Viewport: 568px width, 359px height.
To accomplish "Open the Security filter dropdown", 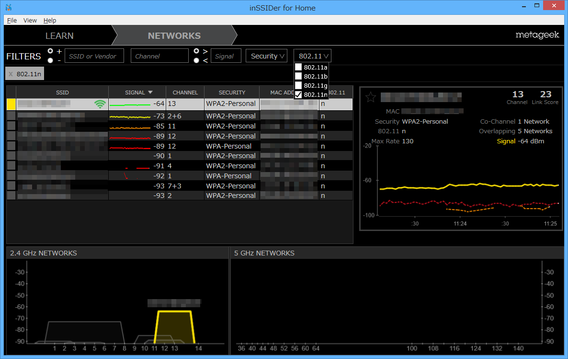I will point(267,56).
